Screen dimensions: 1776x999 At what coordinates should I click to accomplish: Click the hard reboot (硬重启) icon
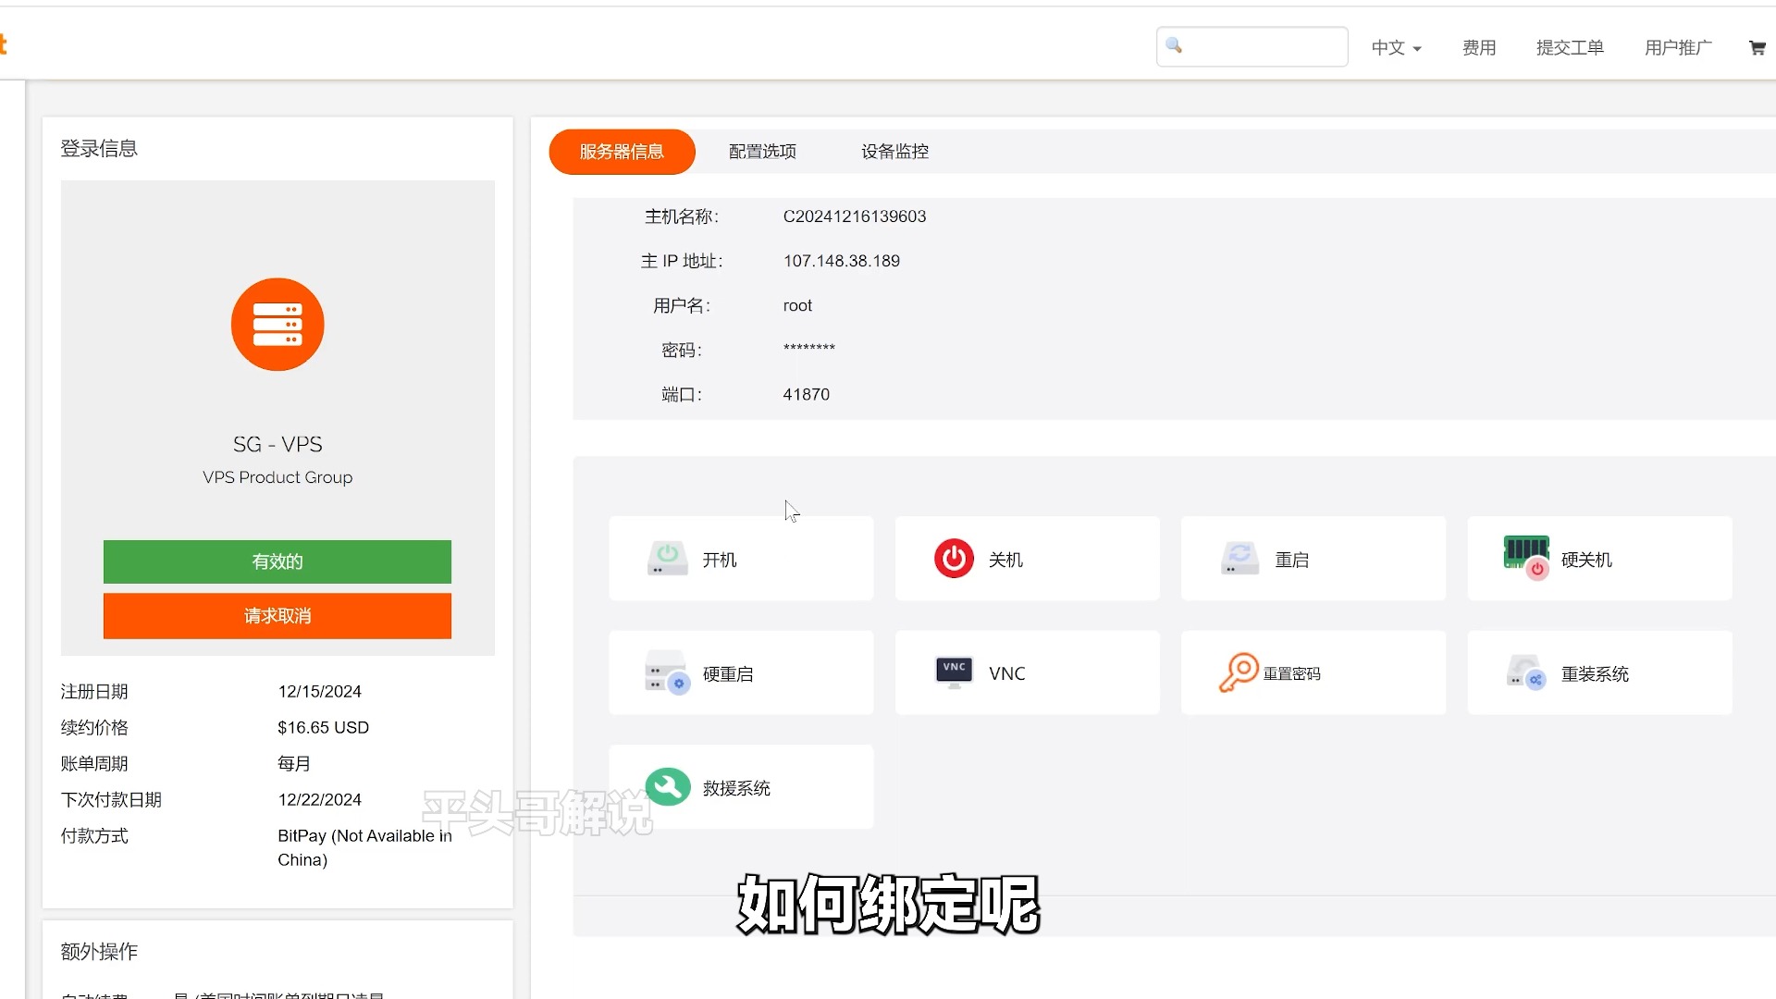[x=667, y=673]
